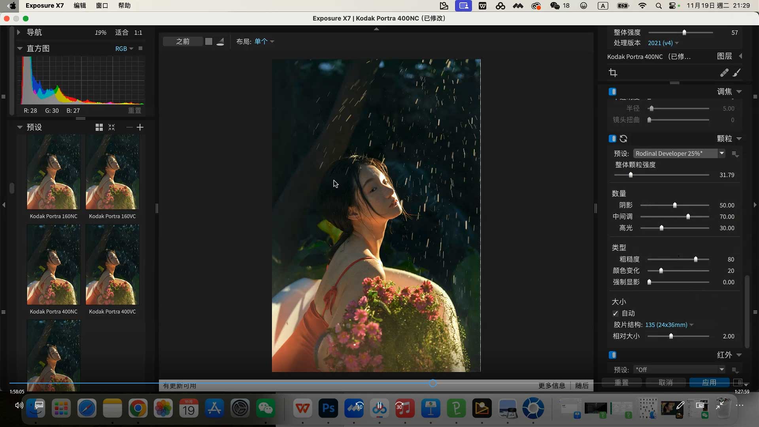Open the 布局 单个 layout dropdown
Screen dimensions: 759x427
(x=264, y=42)
